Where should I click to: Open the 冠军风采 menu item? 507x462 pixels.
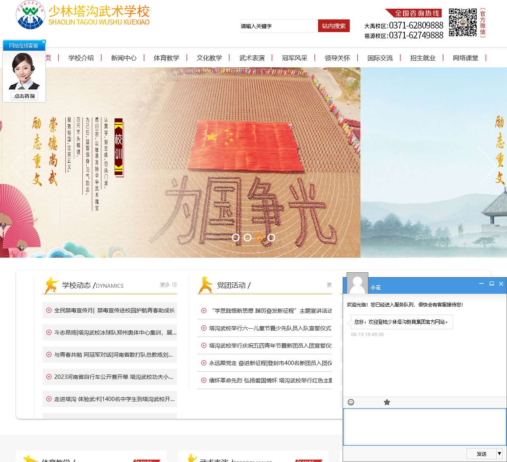(295, 58)
